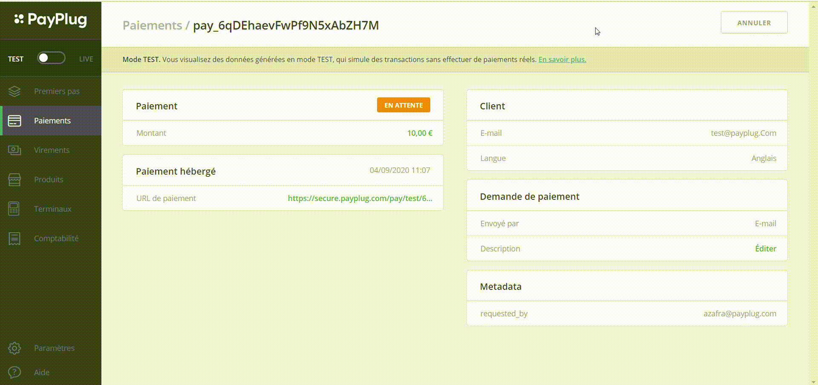Click the Langue value Anglais
The height and width of the screenshot is (385, 818).
coord(763,158)
